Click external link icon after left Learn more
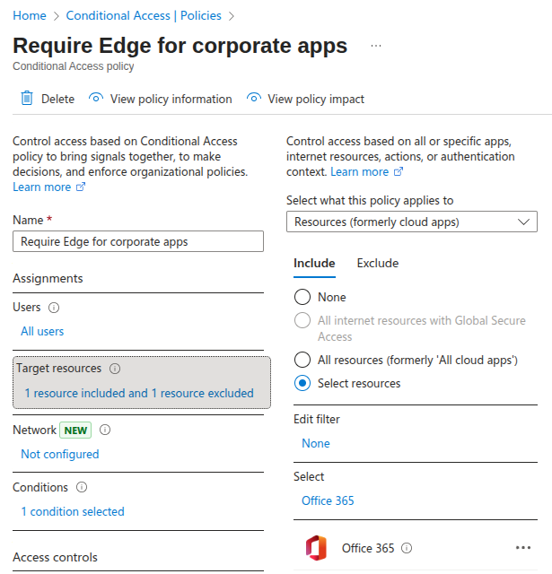Viewport: 552px width, 574px height. [81, 187]
